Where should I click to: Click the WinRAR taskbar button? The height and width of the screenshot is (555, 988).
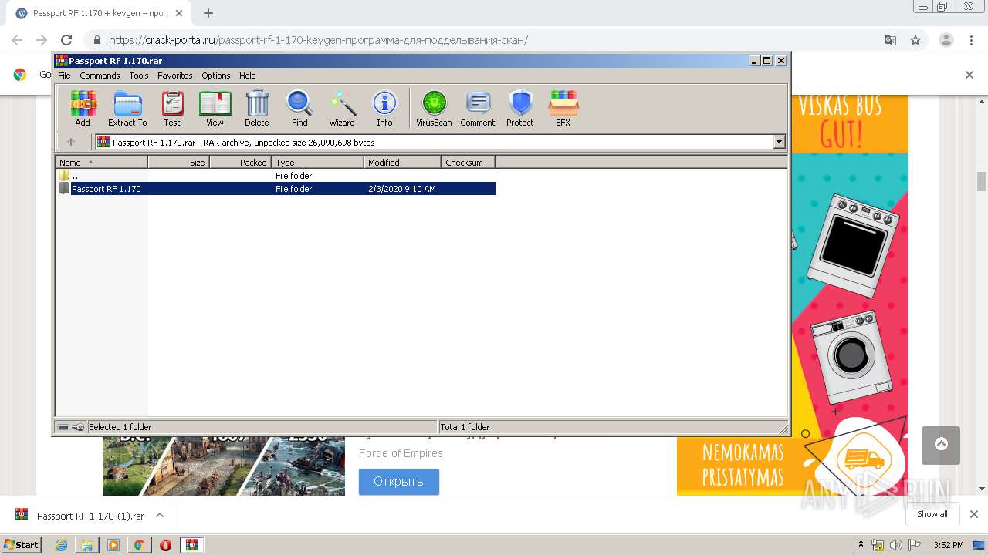point(191,545)
